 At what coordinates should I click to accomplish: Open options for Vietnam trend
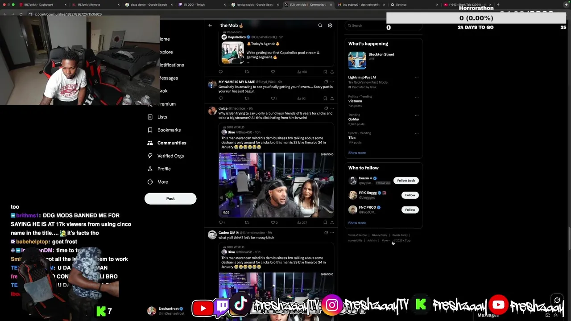click(x=417, y=97)
